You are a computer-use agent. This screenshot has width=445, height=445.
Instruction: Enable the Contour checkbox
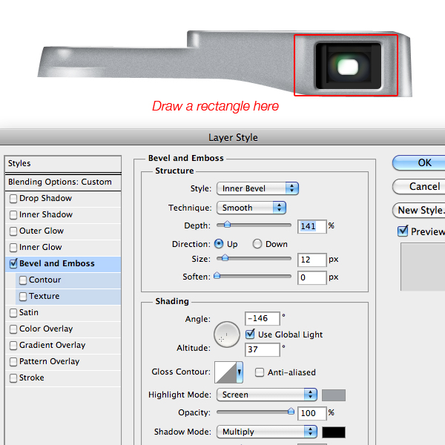[23, 280]
